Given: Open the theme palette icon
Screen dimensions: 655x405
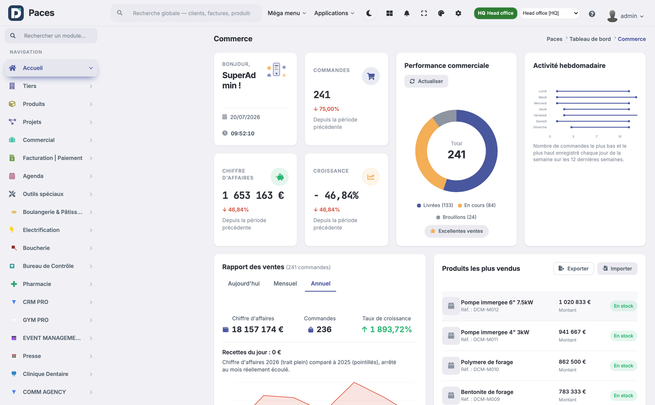Looking at the screenshot, I should (x=441, y=13).
